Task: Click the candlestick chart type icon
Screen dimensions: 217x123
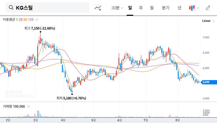Action: tap(192, 8)
